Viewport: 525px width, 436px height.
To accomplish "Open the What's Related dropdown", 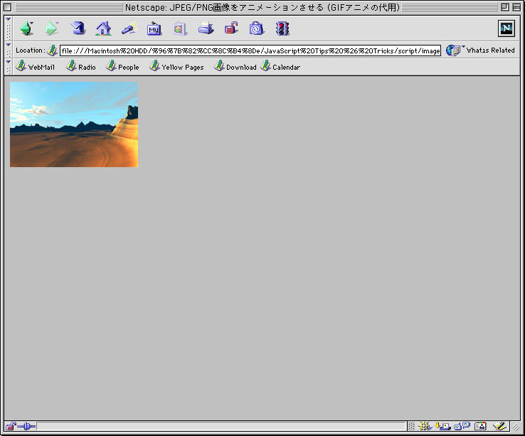I will click(480, 50).
